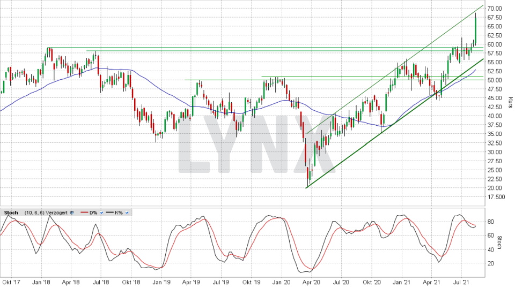Click the Jul '18 date label

pyautogui.click(x=101, y=282)
